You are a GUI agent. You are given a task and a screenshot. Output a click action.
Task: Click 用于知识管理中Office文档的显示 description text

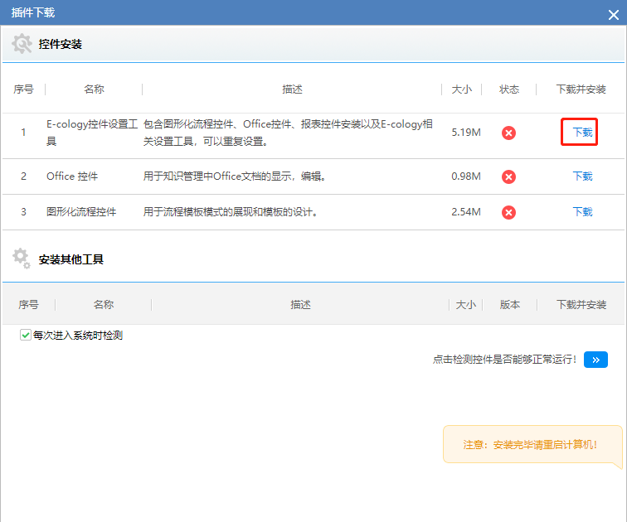point(235,176)
